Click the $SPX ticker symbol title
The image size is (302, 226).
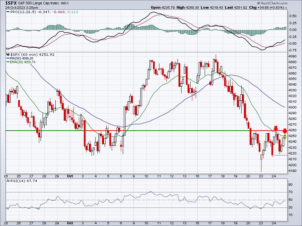pos(10,3)
